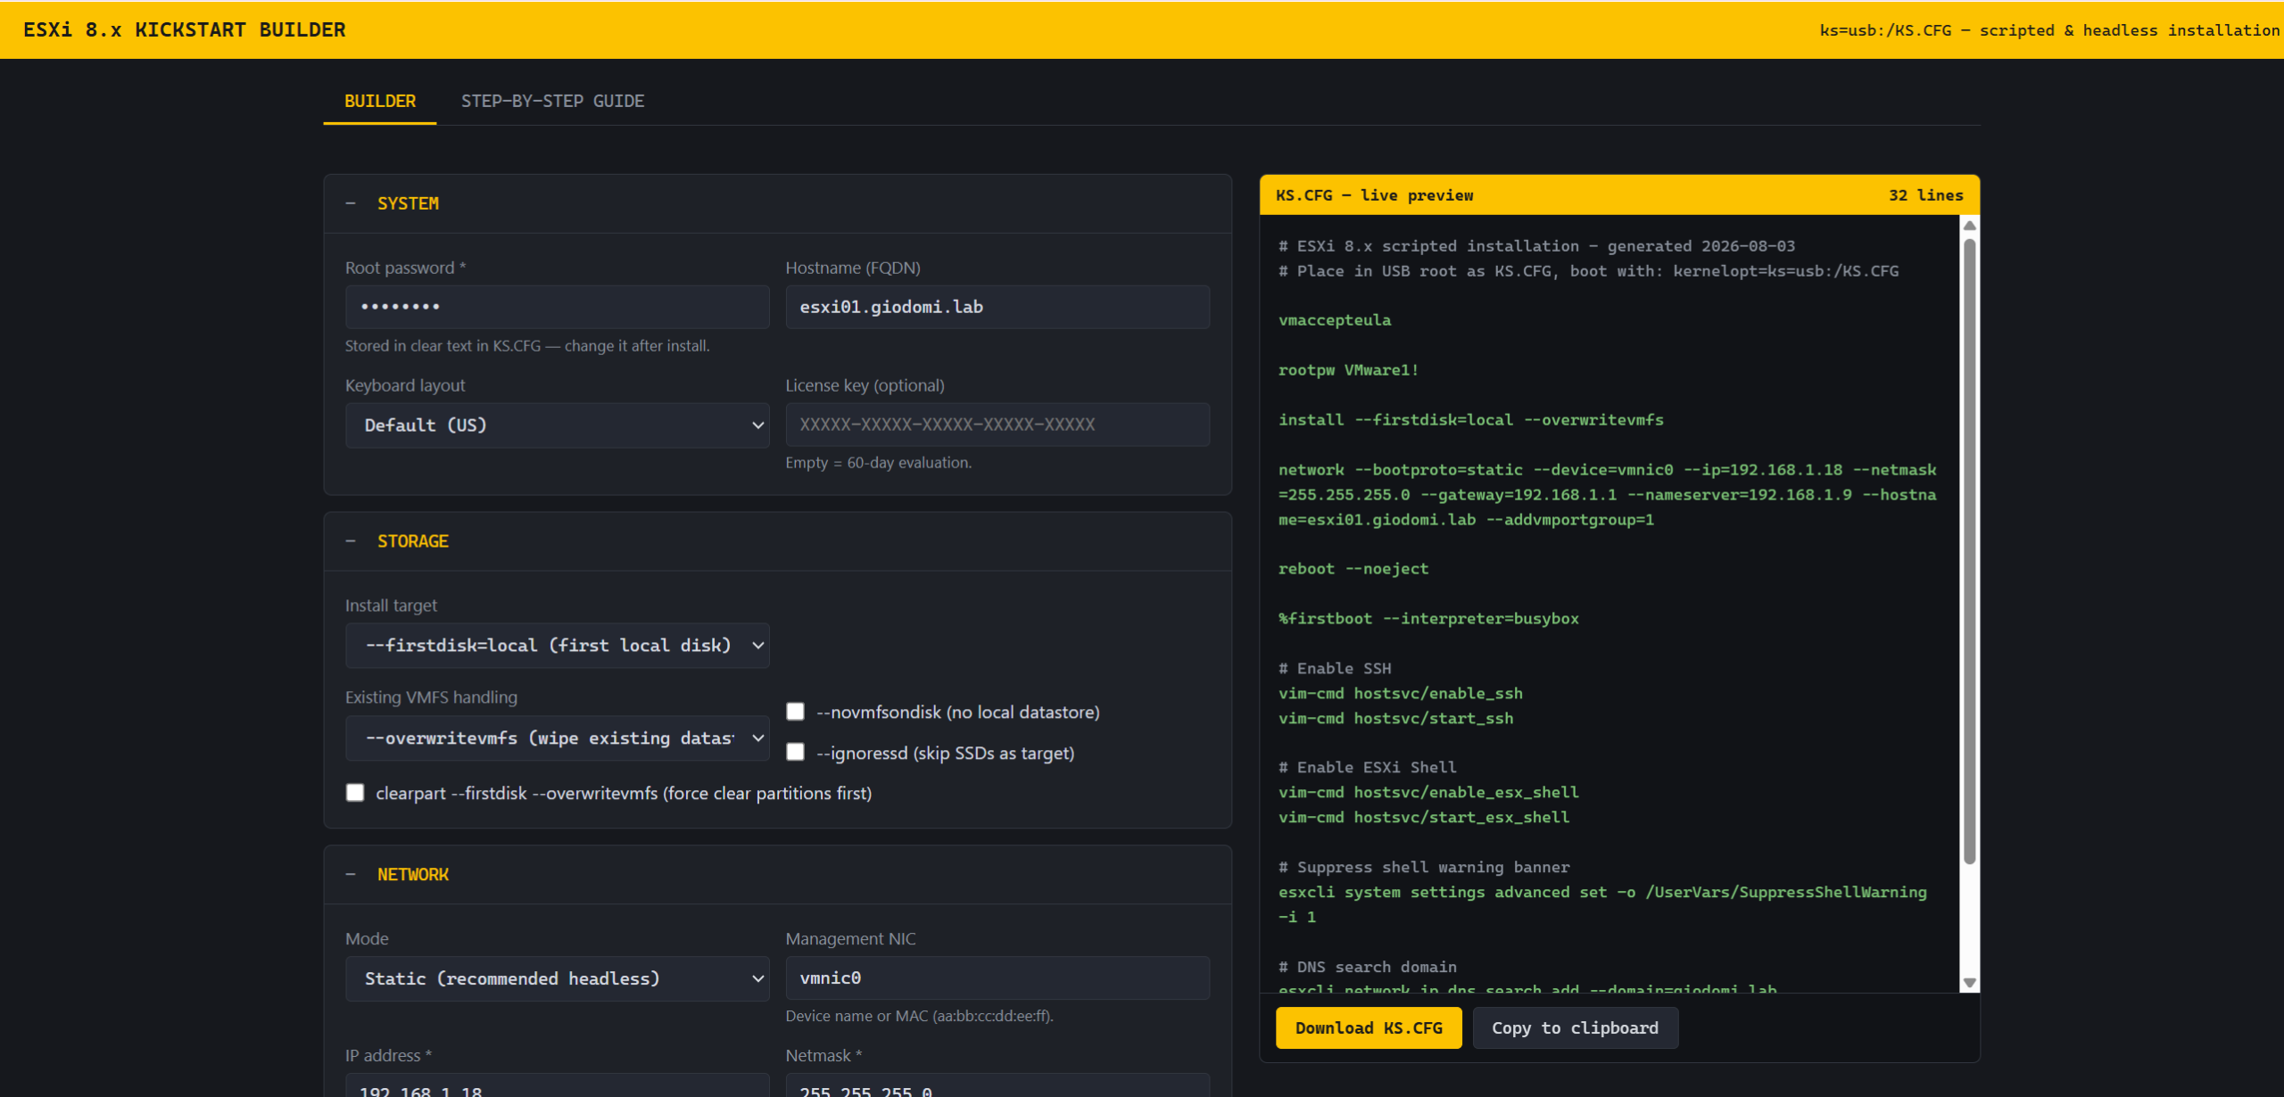Download the KS.CFG file
The width and height of the screenshot is (2284, 1097).
(x=1369, y=1028)
